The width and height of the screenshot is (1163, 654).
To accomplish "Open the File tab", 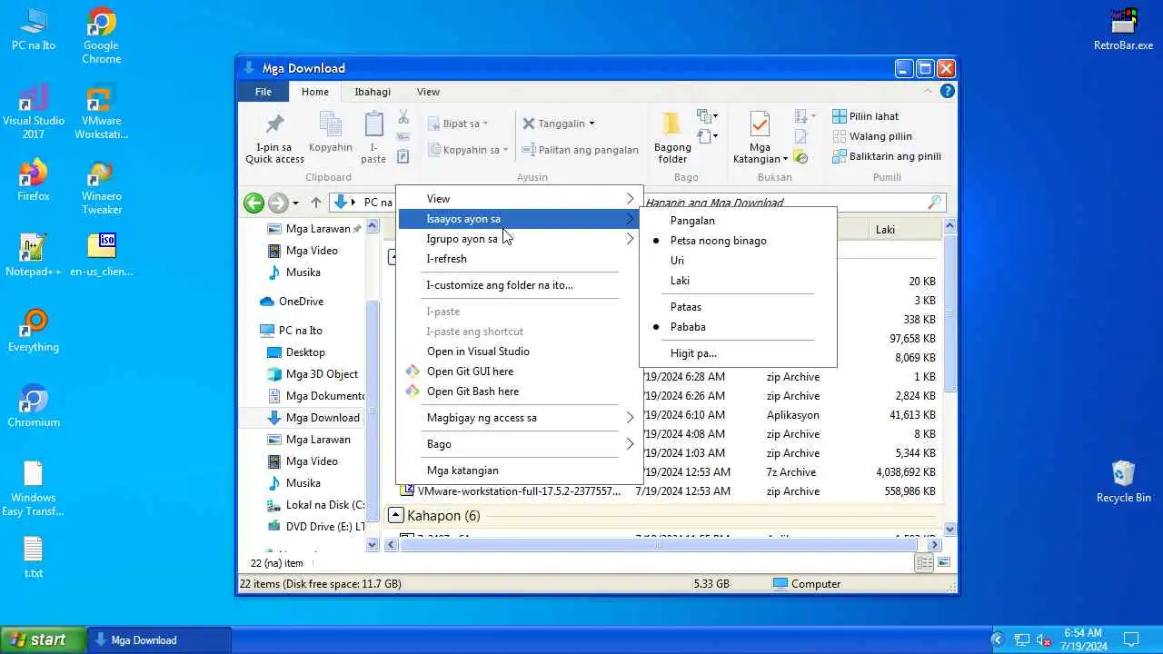I will [x=263, y=92].
